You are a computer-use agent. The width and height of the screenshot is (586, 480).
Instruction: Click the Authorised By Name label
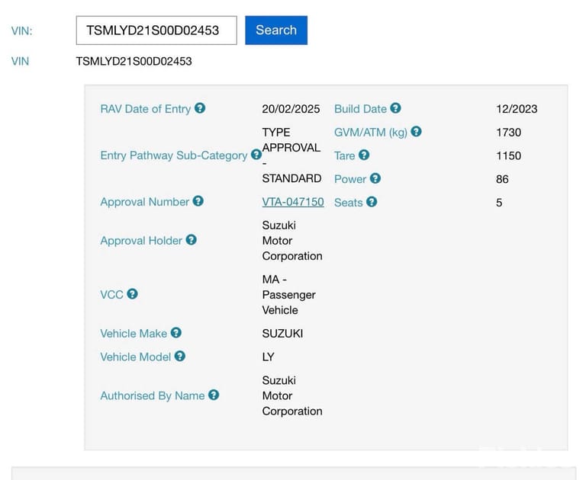(x=152, y=395)
